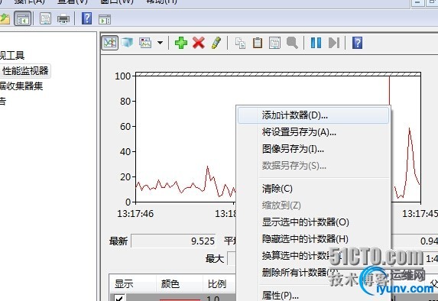Click the View Current Activity graph icon
This screenshot has height=301, width=438.
(x=110, y=43)
